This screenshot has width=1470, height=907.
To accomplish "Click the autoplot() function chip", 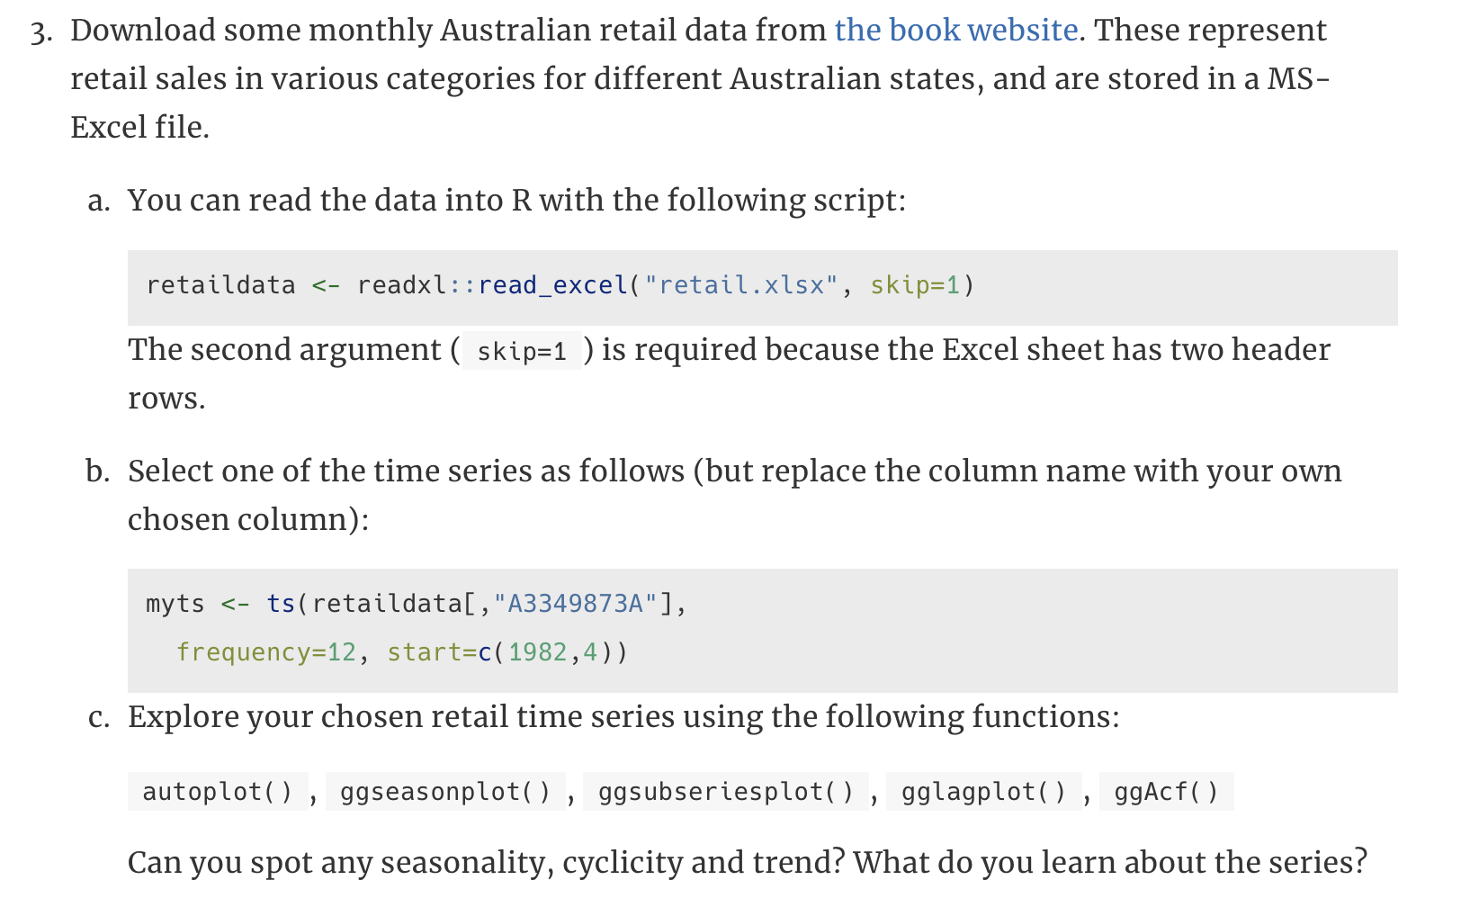I will pyautogui.click(x=218, y=792).
